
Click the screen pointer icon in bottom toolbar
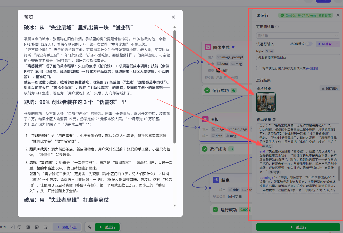pyautogui.click(x=46, y=227)
